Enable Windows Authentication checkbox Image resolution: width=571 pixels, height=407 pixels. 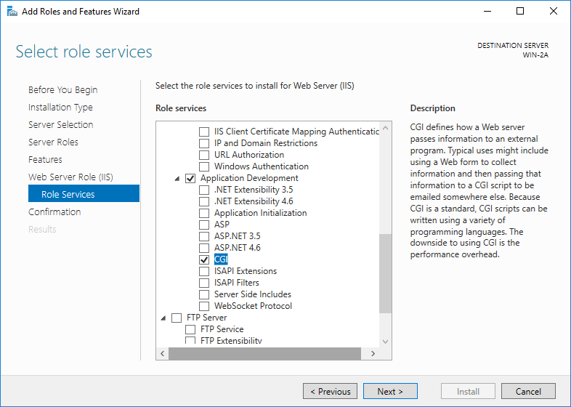coord(204,166)
